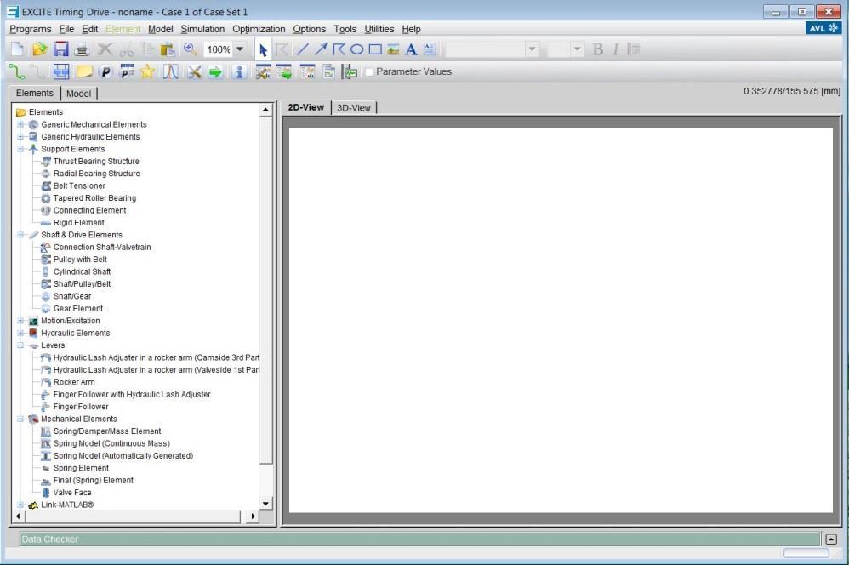Expand Generic Mechanical Elements node
This screenshot has height=565, width=849.
pos(20,124)
